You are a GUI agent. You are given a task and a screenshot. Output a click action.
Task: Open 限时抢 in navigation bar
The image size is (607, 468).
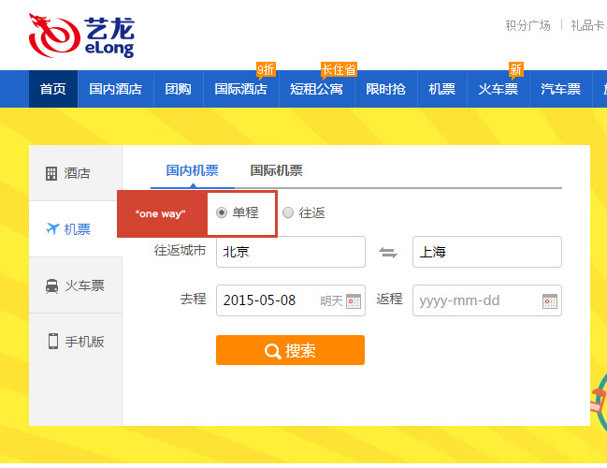(385, 89)
